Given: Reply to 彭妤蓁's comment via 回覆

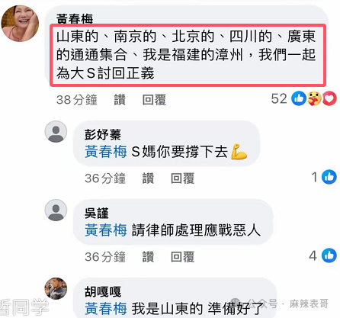Looking at the screenshot, I should click(183, 178).
